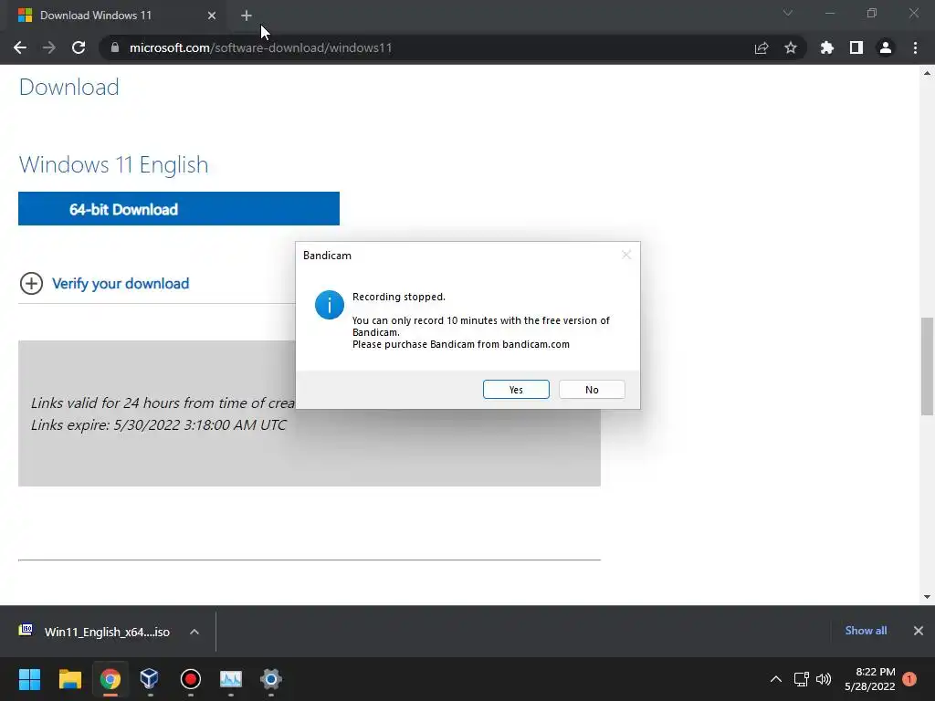Click the ISO file icon in downloads bar
The width and height of the screenshot is (935, 701).
point(26,630)
